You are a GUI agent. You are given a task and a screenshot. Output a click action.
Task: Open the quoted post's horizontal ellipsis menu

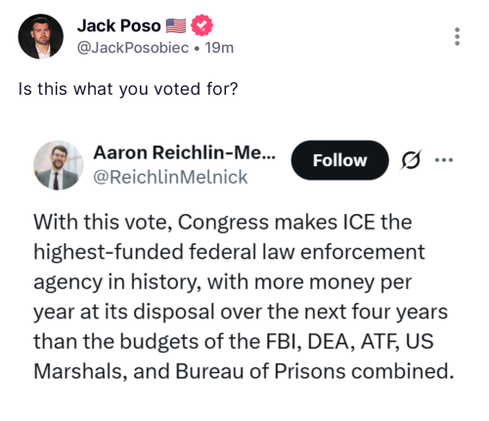444,160
